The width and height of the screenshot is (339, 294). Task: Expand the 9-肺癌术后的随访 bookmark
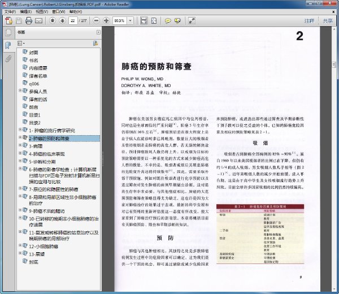pyautogui.click(x=20, y=210)
